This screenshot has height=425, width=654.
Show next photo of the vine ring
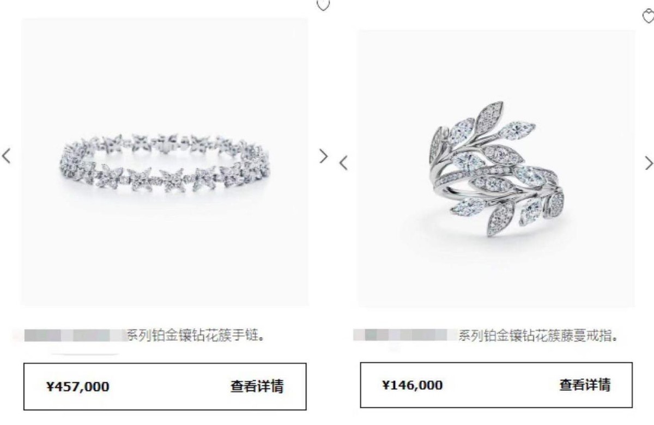click(x=649, y=162)
